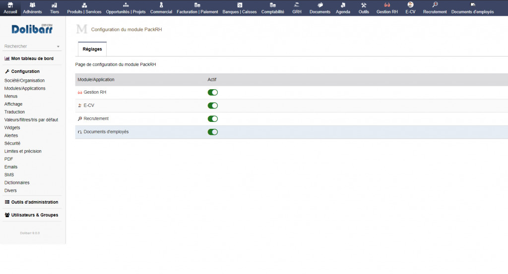The height and width of the screenshot is (274, 508).
Task: Open the Sécurité settings link
Action: click(12, 143)
